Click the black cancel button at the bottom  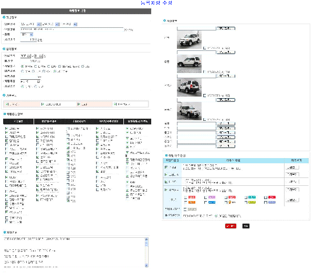coord(246,226)
